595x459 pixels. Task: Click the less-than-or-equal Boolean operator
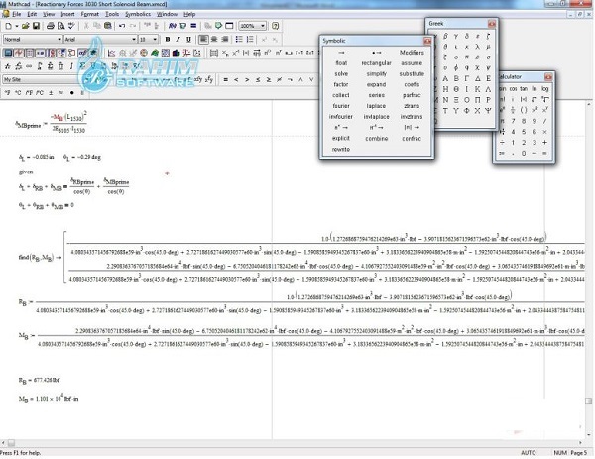pos(258,79)
